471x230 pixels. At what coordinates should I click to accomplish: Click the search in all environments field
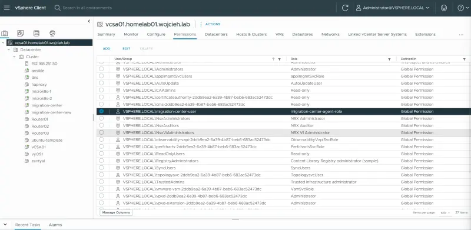click(x=87, y=8)
